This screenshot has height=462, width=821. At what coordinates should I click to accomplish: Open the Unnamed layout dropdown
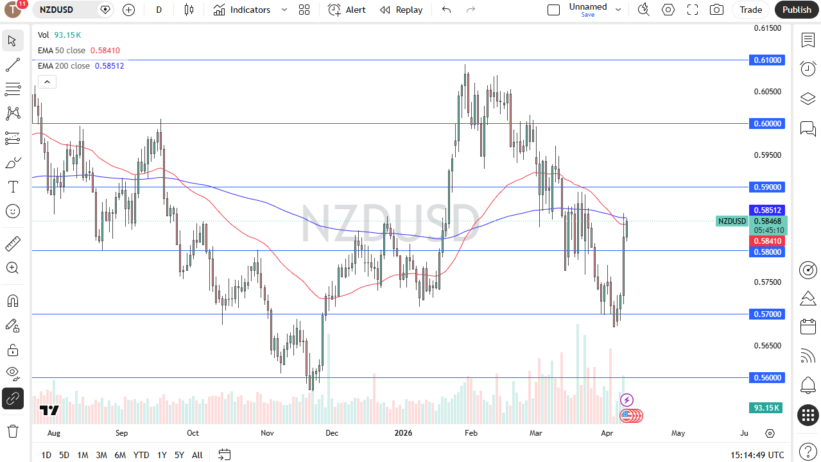(x=618, y=10)
